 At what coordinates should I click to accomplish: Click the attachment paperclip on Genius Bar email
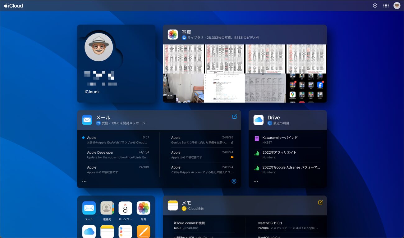[x=232, y=143]
